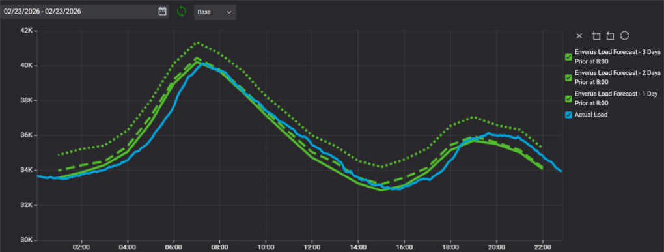
Task: Click the 30K y-axis label
Action: 27,240
